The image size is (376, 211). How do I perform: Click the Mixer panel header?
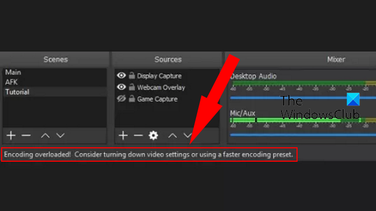336,59
